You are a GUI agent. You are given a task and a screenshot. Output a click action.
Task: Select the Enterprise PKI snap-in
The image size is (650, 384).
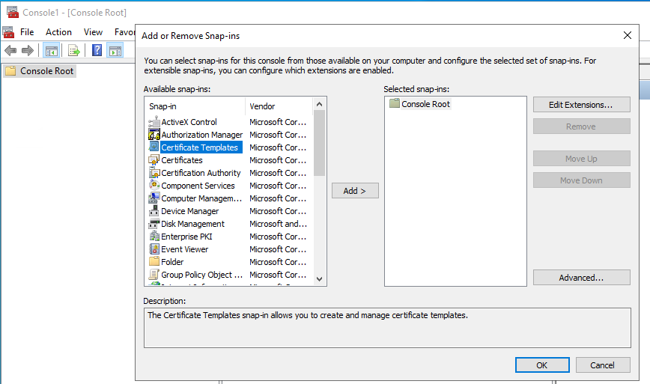[x=186, y=237]
